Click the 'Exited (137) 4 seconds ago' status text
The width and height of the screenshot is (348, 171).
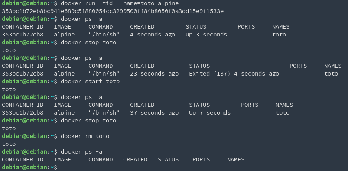[234, 74]
